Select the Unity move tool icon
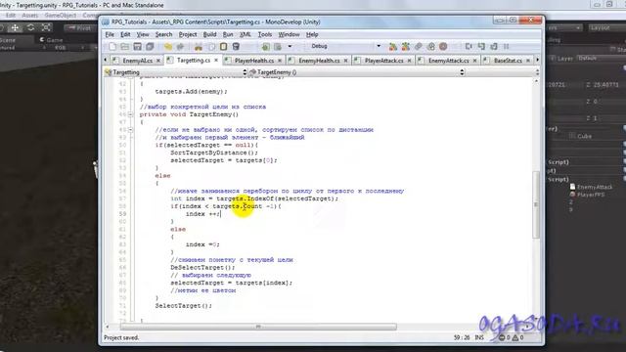This screenshot has height=352, width=626. pos(16,27)
